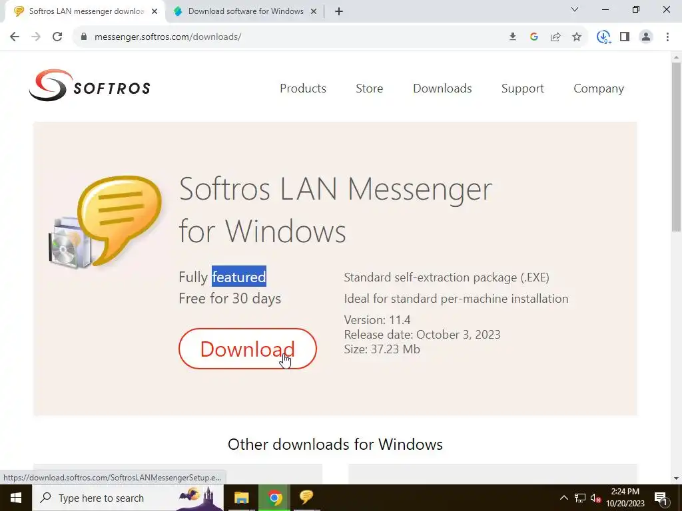This screenshot has height=511, width=682.
Task: Open the Store menu item
Action: (369, 88)
